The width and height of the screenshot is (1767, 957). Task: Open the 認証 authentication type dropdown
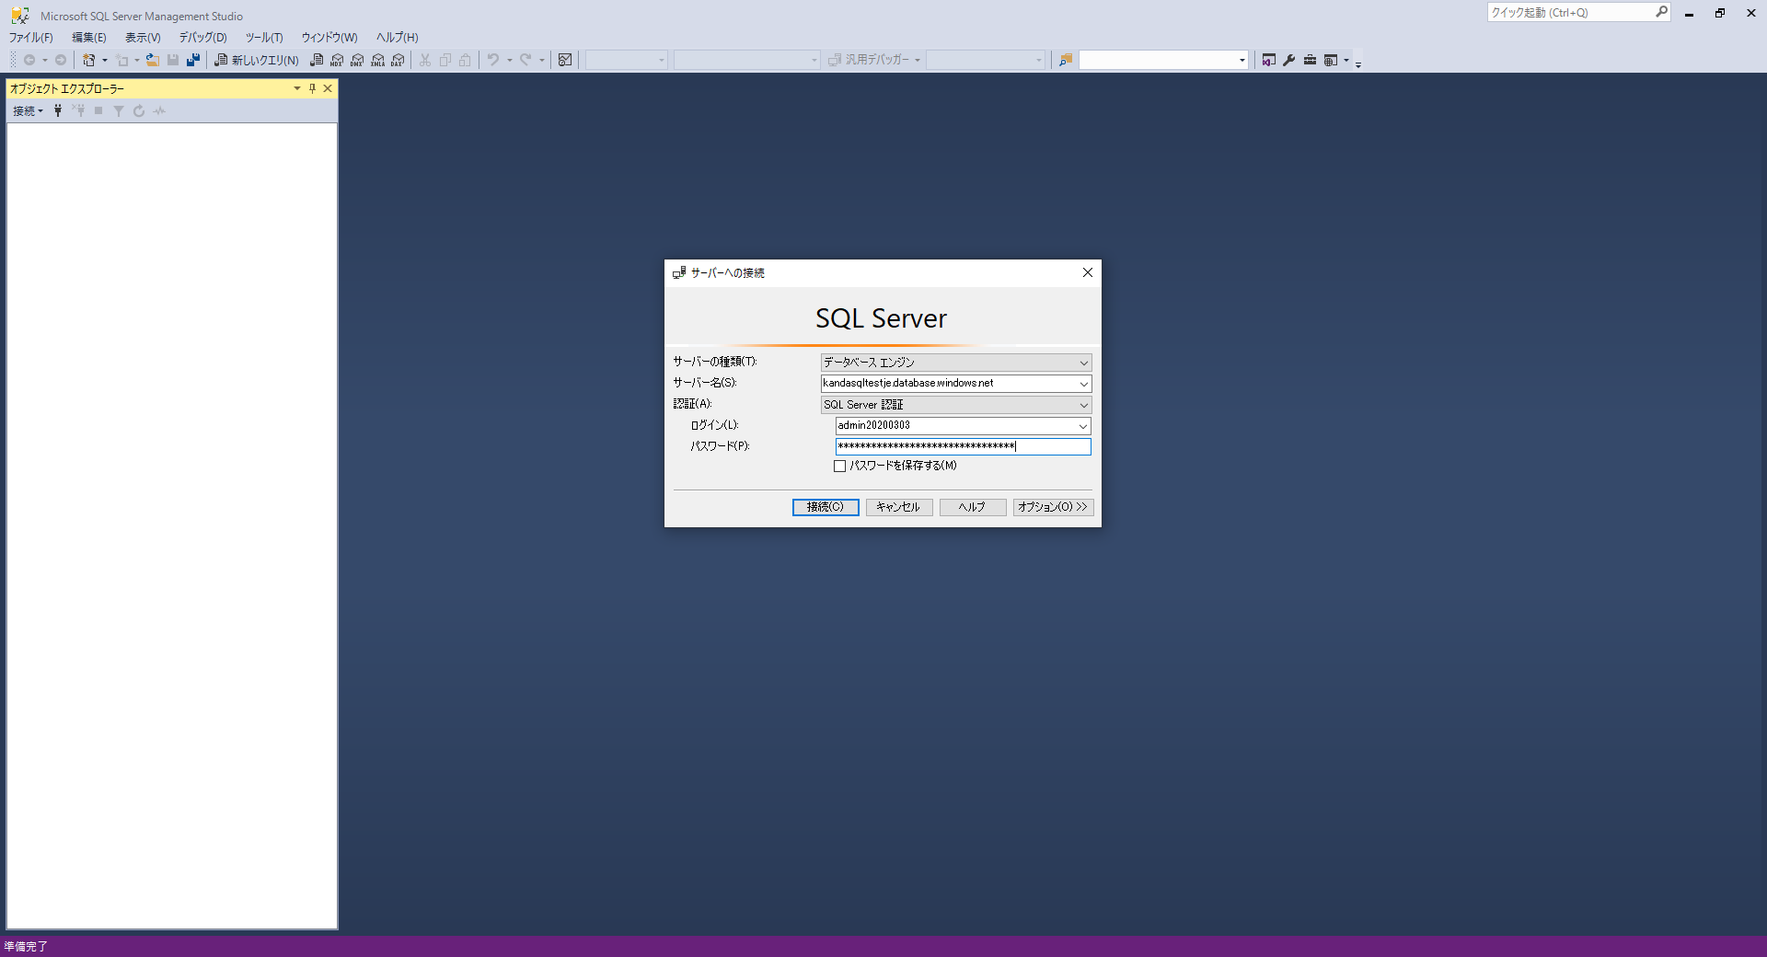click(1083, 405)
